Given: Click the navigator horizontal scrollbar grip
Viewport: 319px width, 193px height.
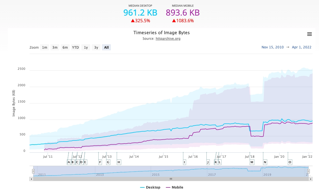Looking at the screenshot, I should pos(171,179).
